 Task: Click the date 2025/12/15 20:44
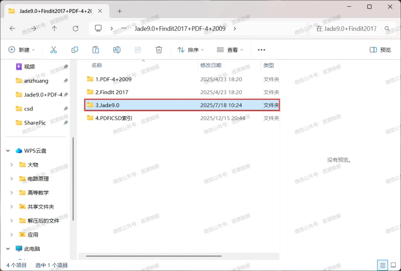[x=222, y=118]
